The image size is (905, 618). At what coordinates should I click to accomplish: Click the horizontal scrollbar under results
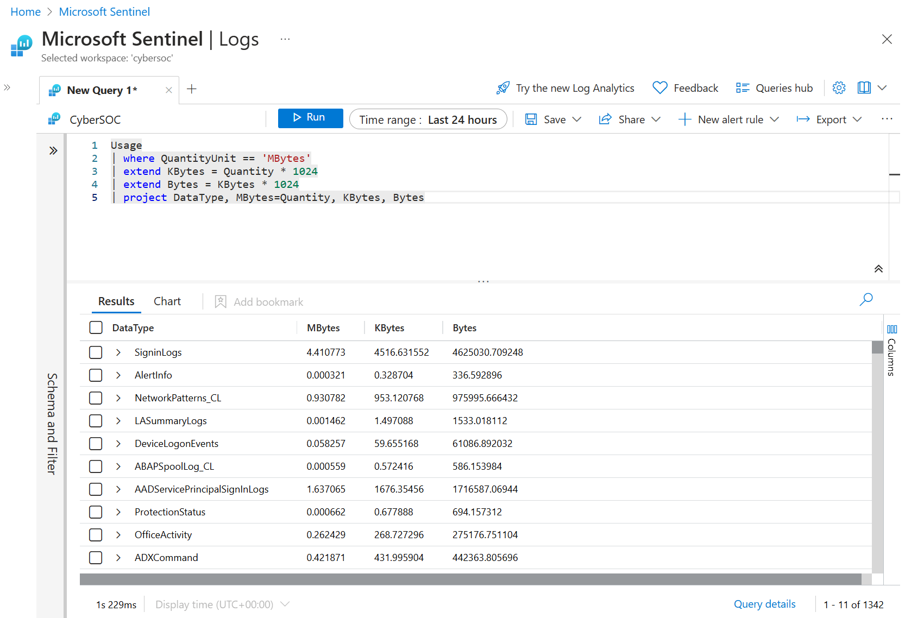point(470,579)
